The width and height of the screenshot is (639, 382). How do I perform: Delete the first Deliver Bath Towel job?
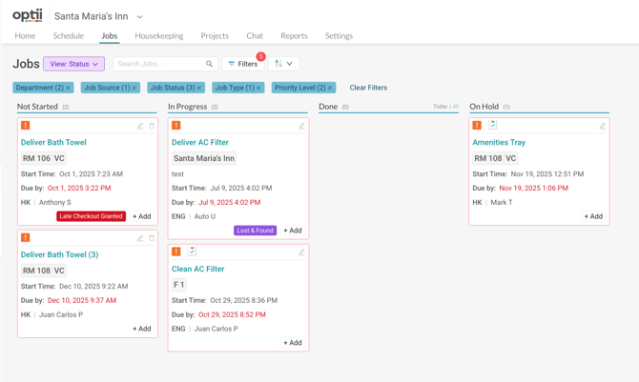pos(152,126)
